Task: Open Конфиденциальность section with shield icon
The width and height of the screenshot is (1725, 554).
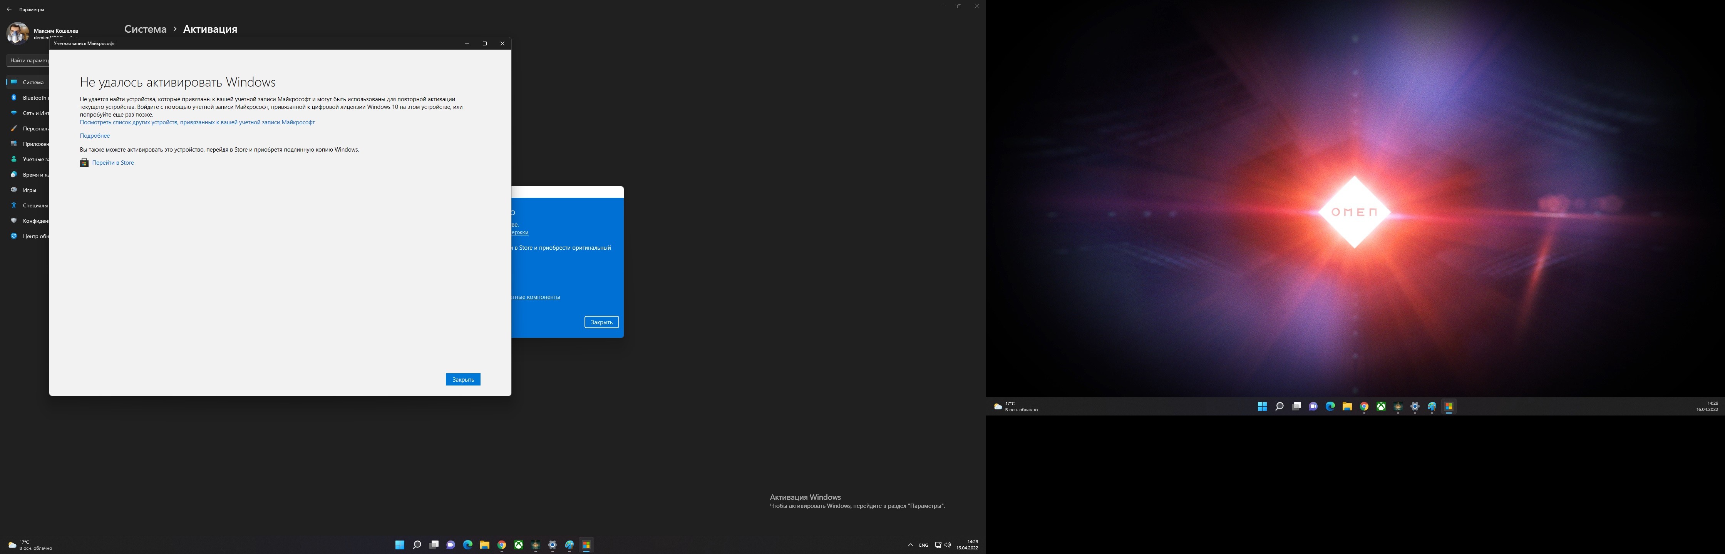Action: [27, 221]
